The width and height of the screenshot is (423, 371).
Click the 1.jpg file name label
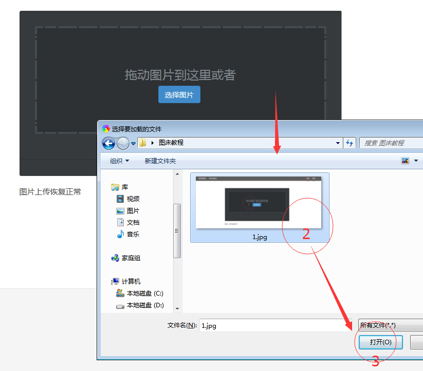(x=260, y=237)
